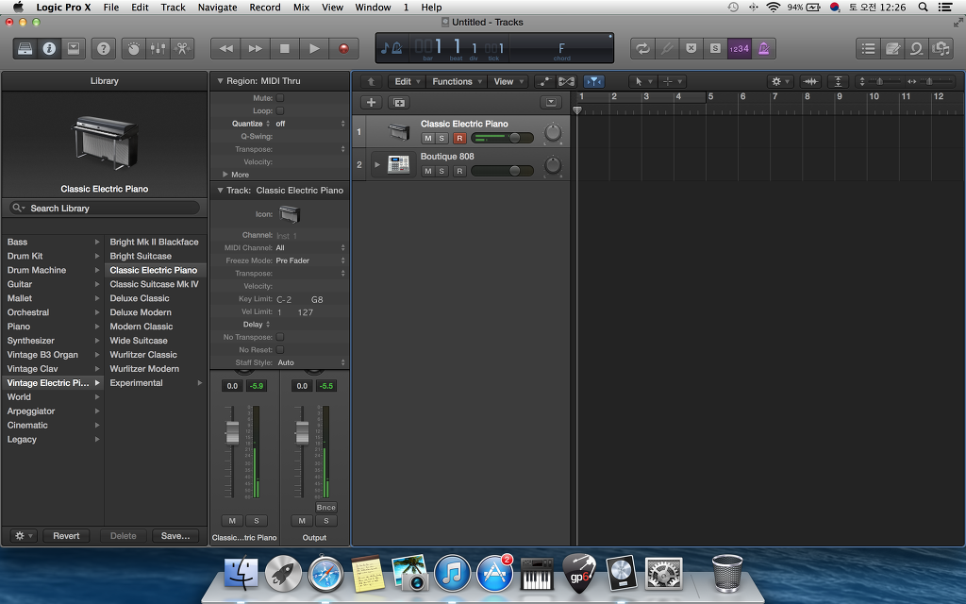This screenshot has width=966, height=604.
Task: Open the Mix menu in the menu bar
Action: 301,7
